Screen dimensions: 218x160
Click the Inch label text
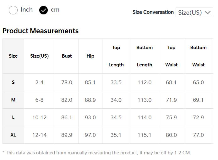click(27, 10)
